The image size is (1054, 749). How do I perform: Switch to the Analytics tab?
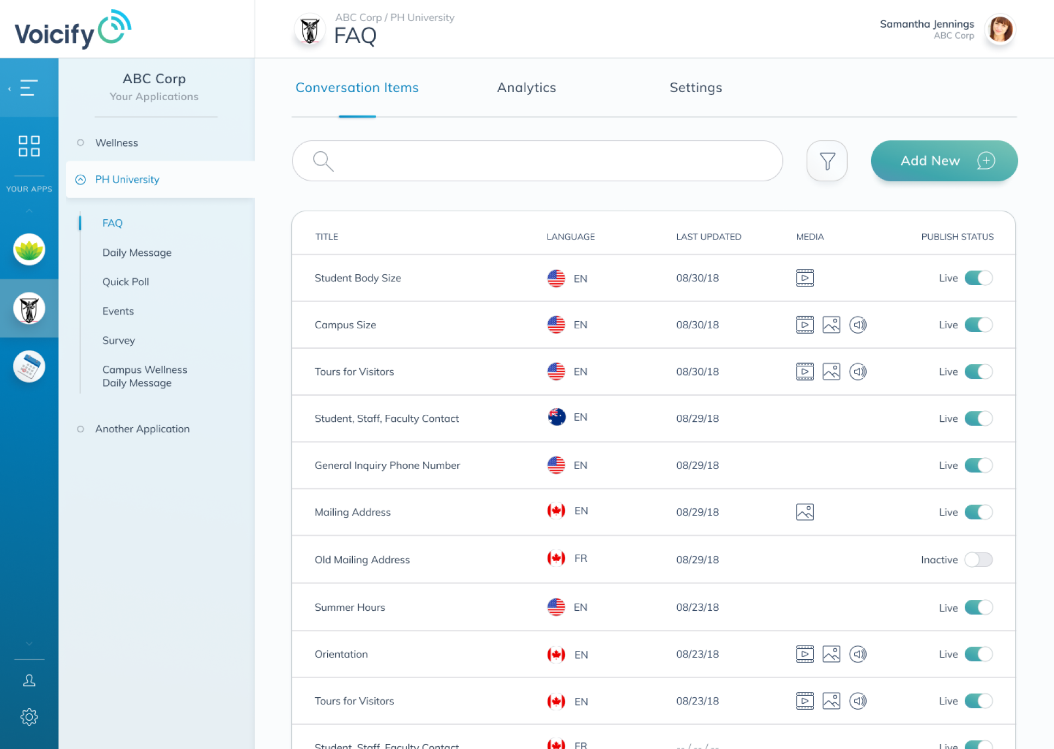click(526, 88)
